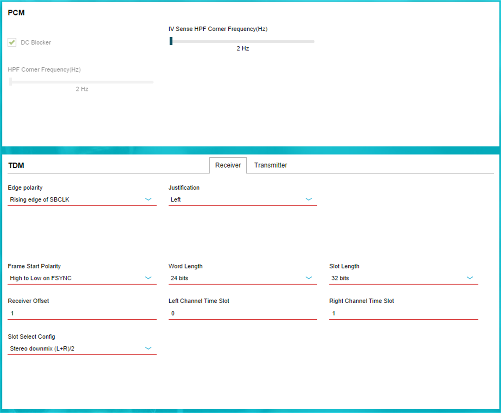Click the Slot Select Config label
Screen dimensions: 501x413
tap(31, 337)
